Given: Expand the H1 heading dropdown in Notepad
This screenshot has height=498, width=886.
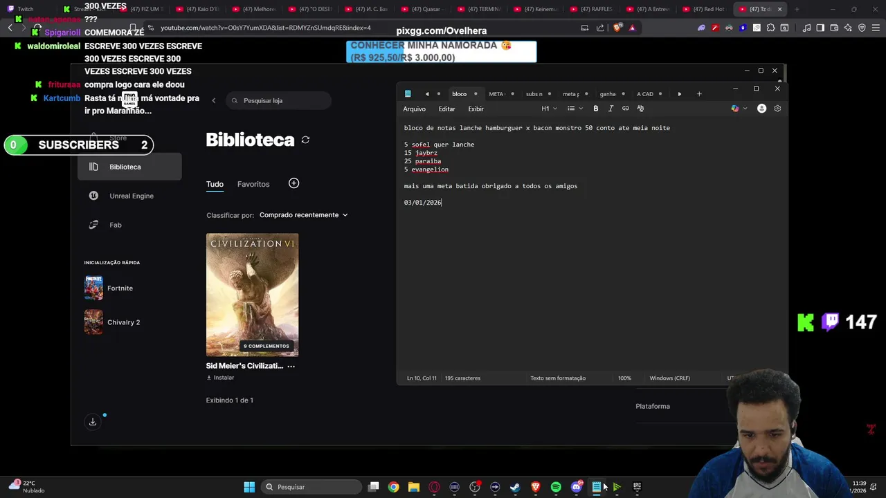Looking at the screenshot, I should 549,109.
